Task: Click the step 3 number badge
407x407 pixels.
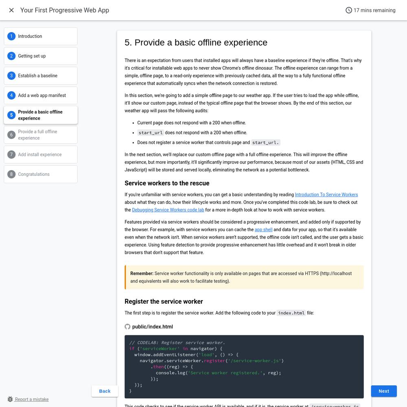Action: click(11, 76)
